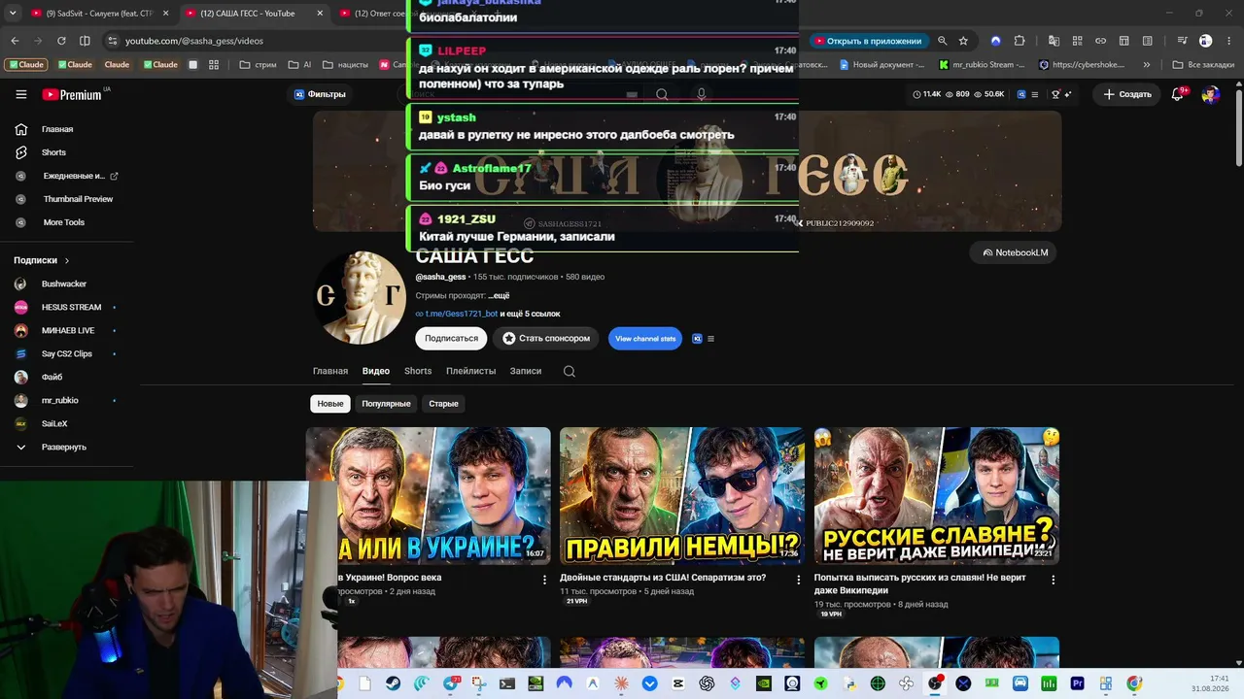
Task: Switch to the SadSvit Силуети browser tab
Action: [x=100, y=14]
